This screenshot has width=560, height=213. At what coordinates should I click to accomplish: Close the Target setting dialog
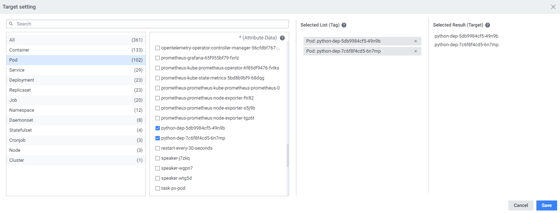(553, 7)
